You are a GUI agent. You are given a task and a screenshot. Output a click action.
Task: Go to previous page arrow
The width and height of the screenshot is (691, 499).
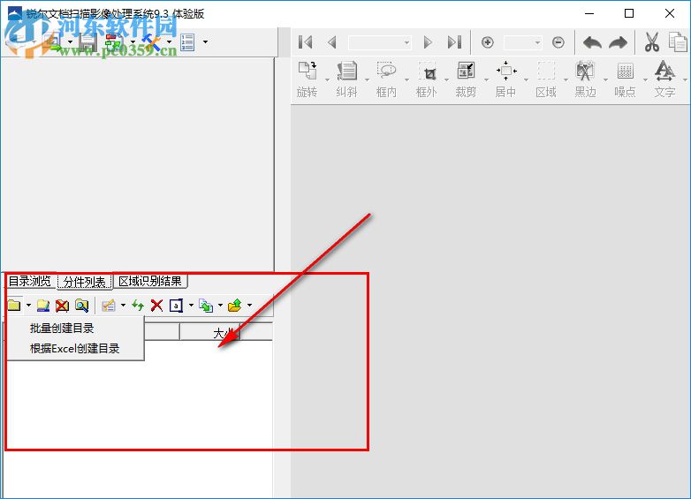(332, 42)
